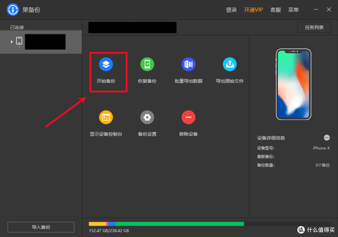The height and width of the screenshot is (237, 338).
Task: Click the green segment of storage bar
Action: [180, 224]
